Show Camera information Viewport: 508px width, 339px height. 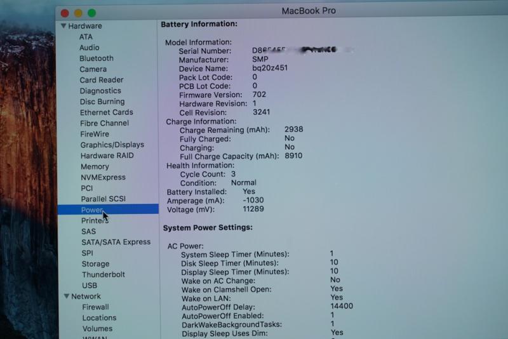tap(93, 69)
